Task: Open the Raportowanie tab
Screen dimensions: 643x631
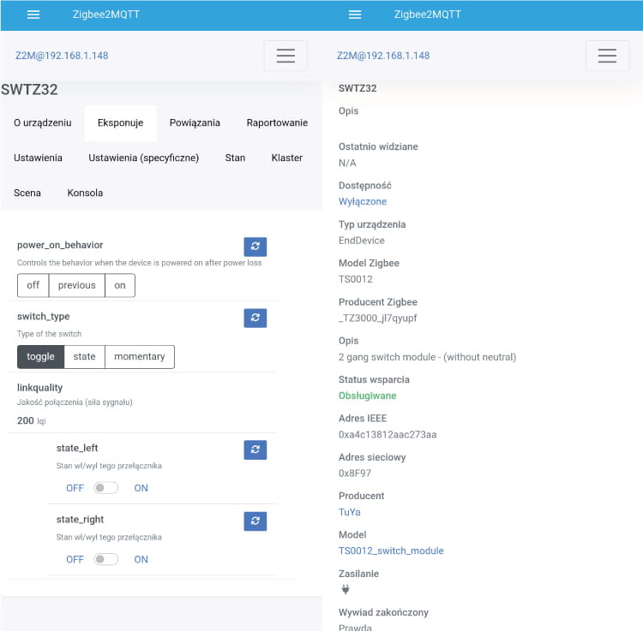Action: [276, 122]
